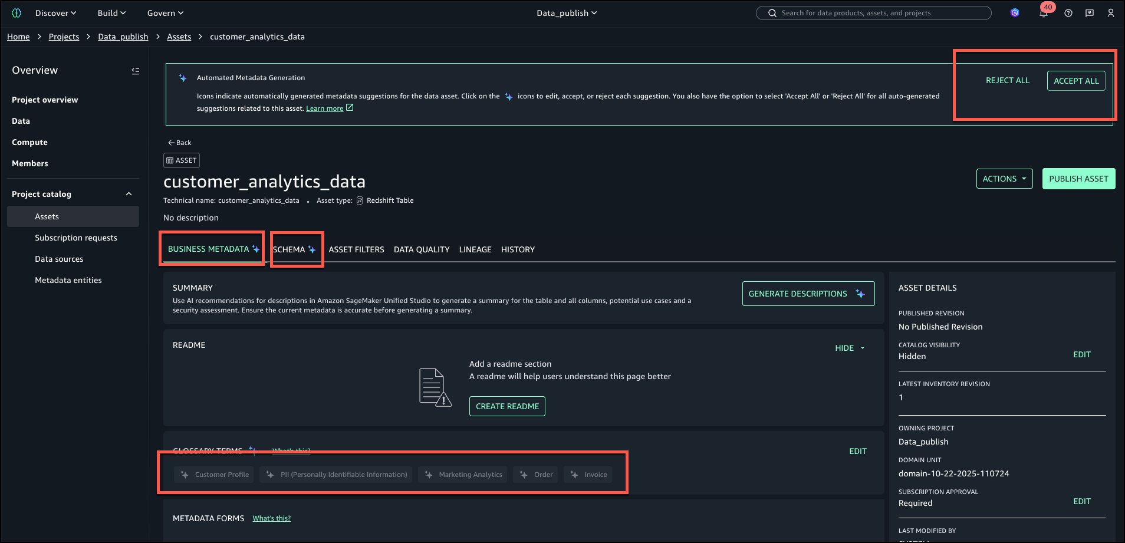Click the Amazon Q assistant icon
Viewport: 1125px width, 543px height.
[1014, 13]
